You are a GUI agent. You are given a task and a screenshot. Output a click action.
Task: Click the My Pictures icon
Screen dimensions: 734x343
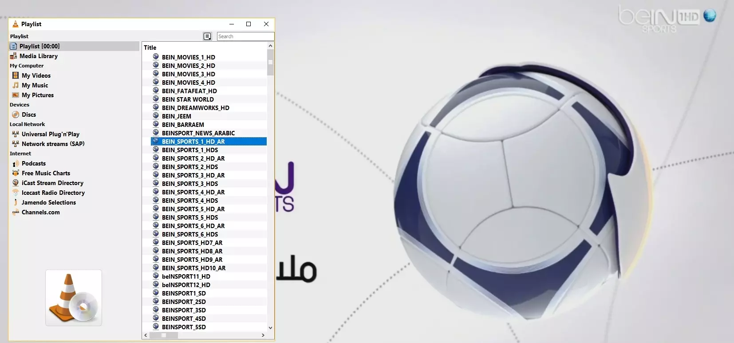[16, 95]
